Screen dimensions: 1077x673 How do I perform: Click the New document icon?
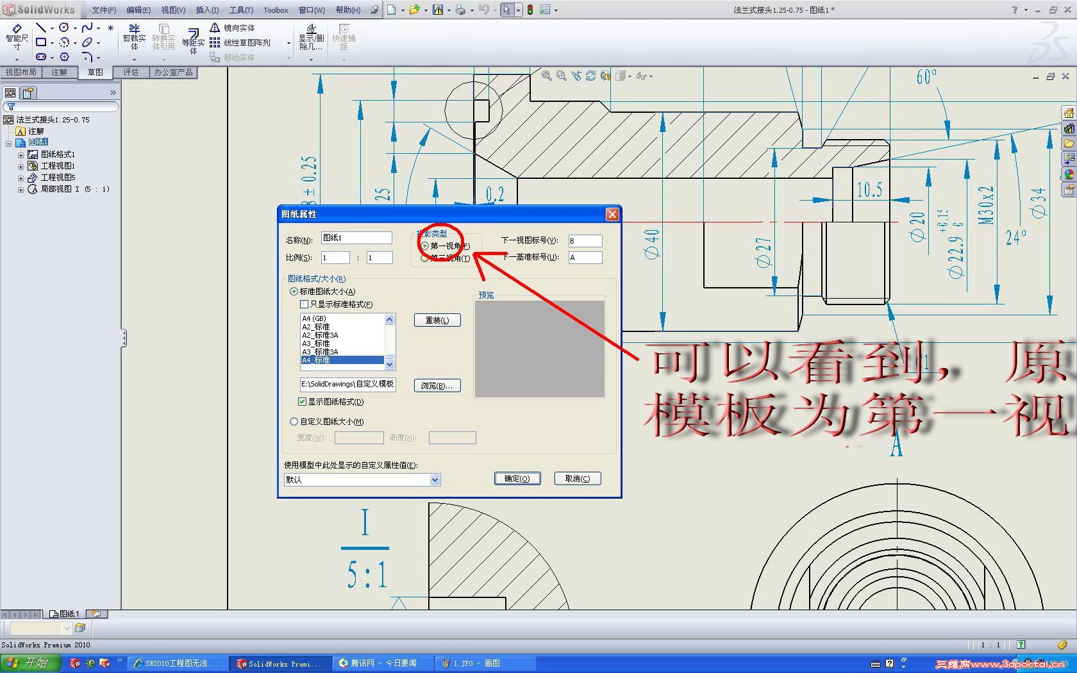[x=392, y=10]
